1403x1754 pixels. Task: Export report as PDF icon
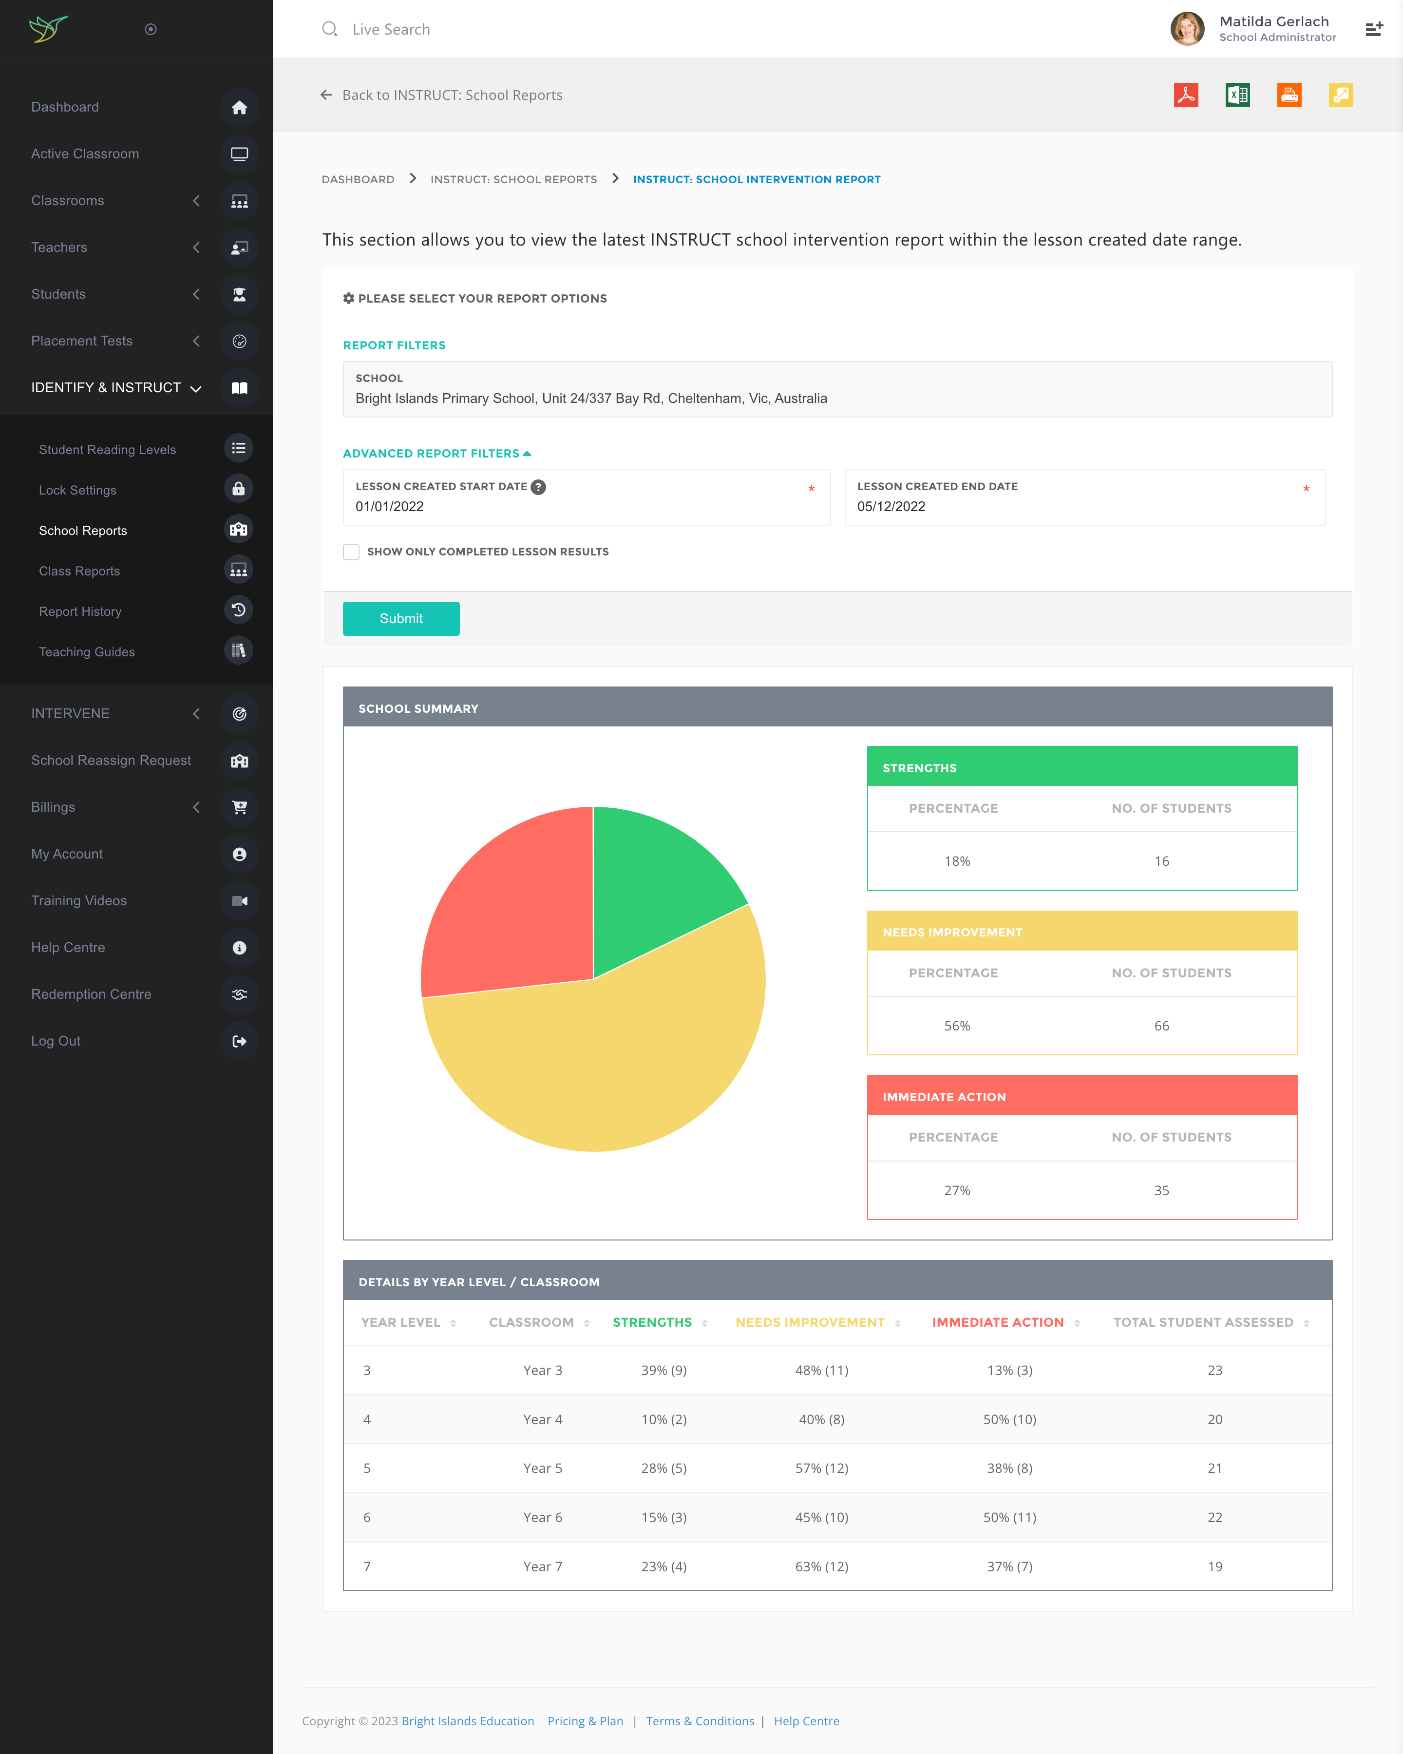pyautogui.click(x=1186, y=95)
